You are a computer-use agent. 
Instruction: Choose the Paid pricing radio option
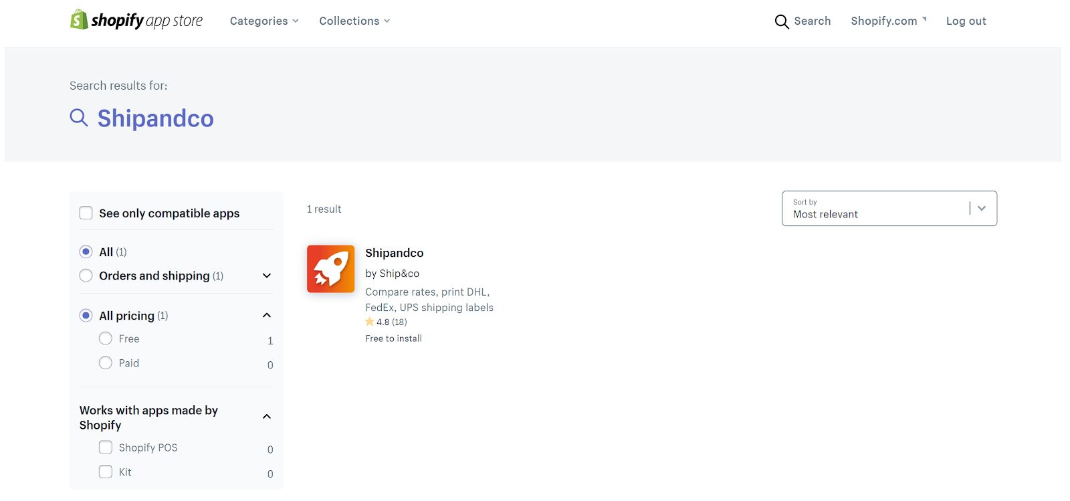(106, 363)
